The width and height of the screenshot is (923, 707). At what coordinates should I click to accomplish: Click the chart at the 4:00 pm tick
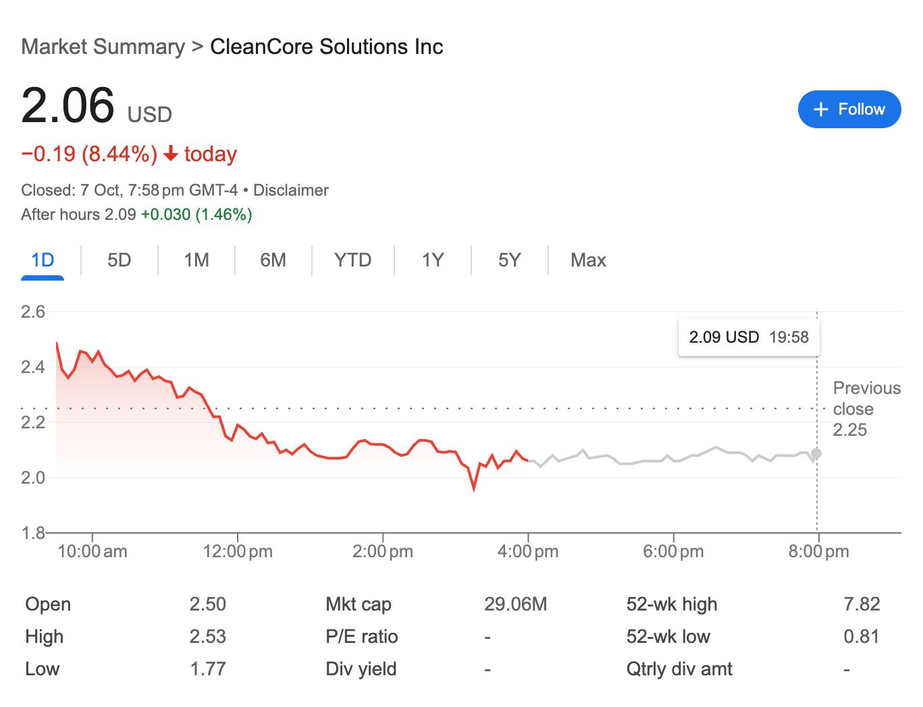pyautogui.click(x=528, y=460)
